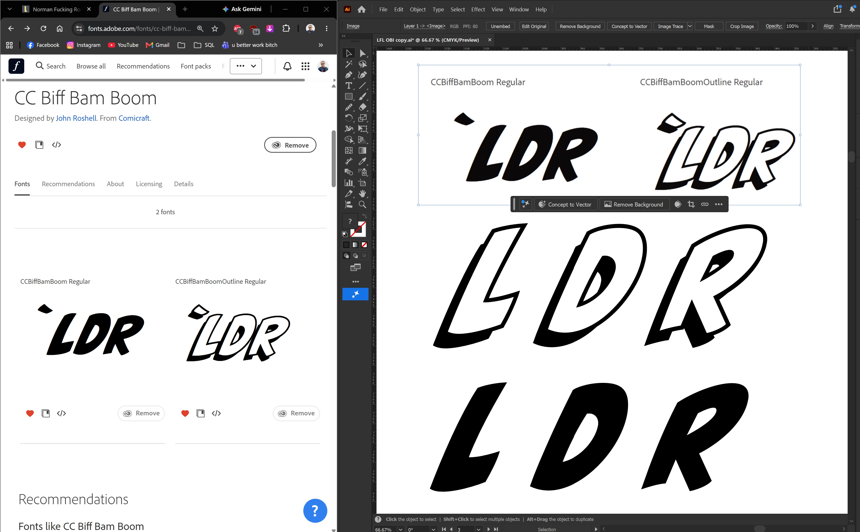Pick the Free Transform tool

[x=362, y=129]
